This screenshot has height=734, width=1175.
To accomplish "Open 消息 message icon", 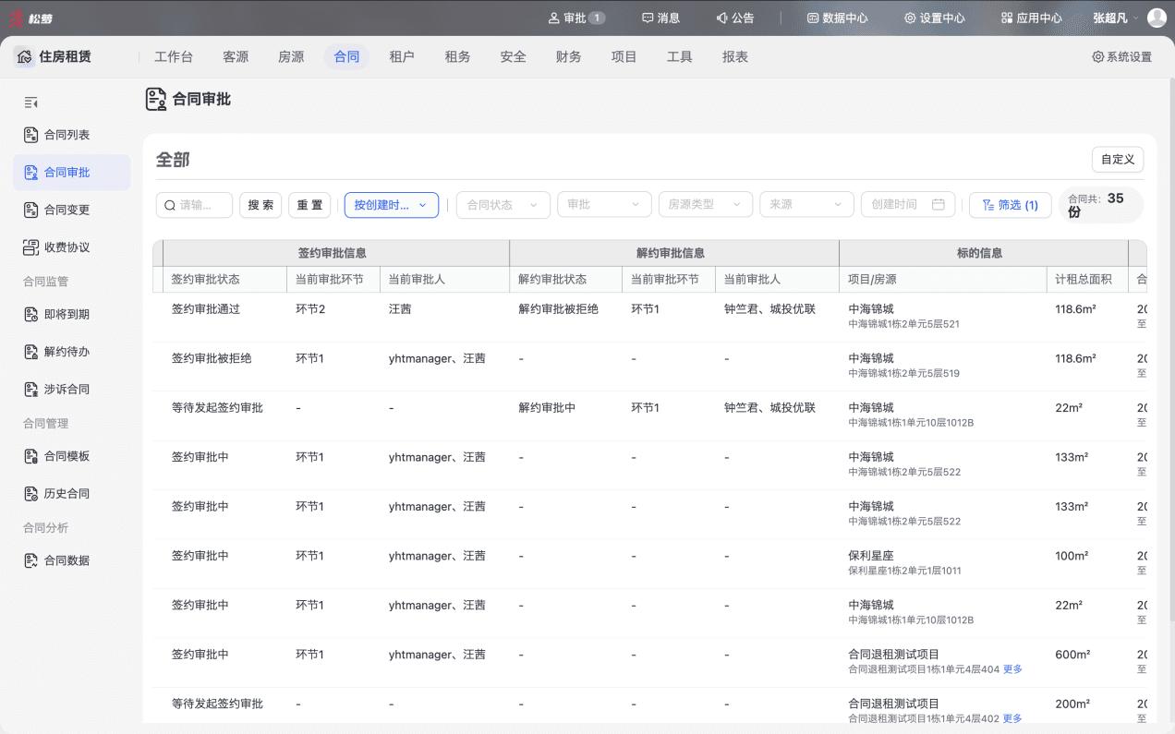I will 648,18.
